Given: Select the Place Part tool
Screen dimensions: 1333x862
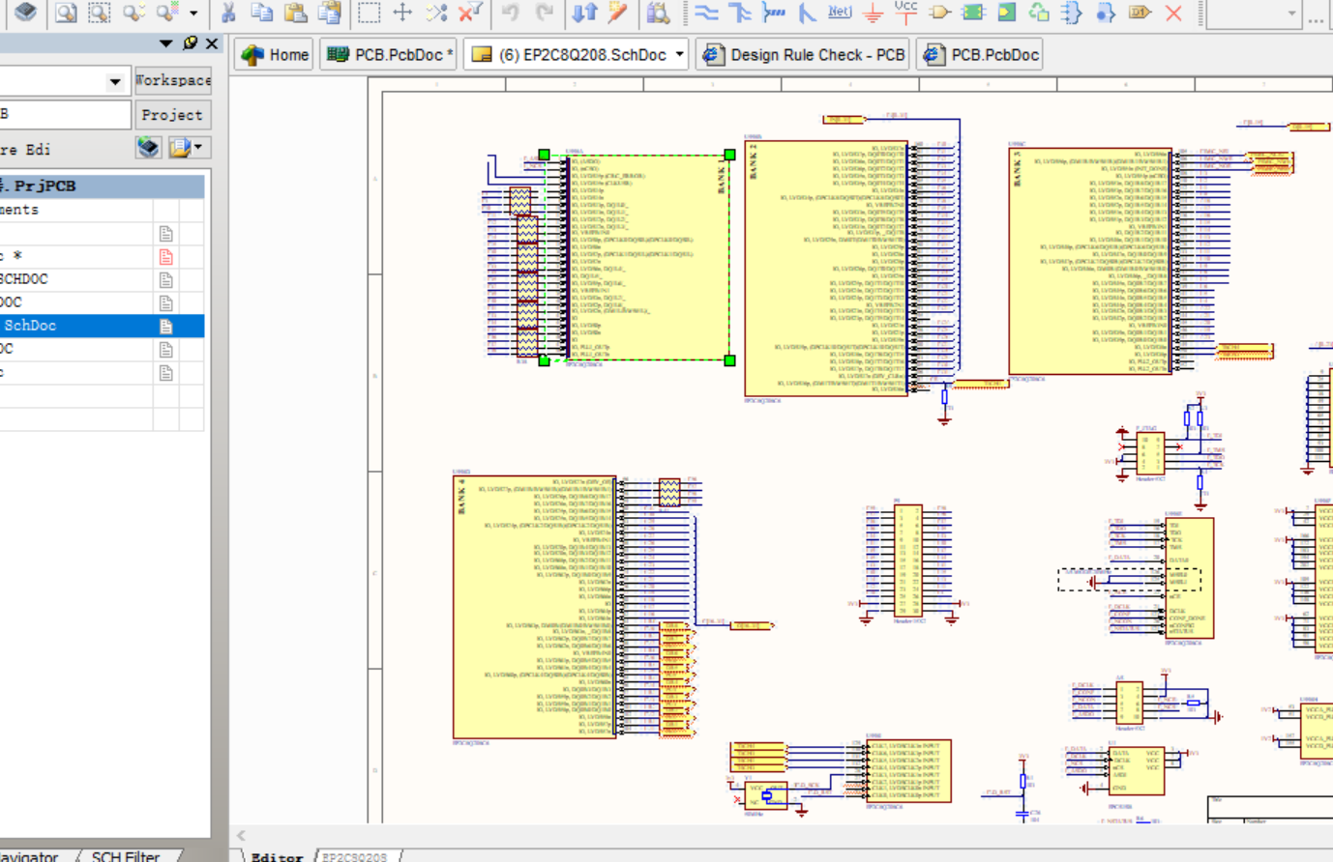Looking at the screenshot, I should (939, 13).
